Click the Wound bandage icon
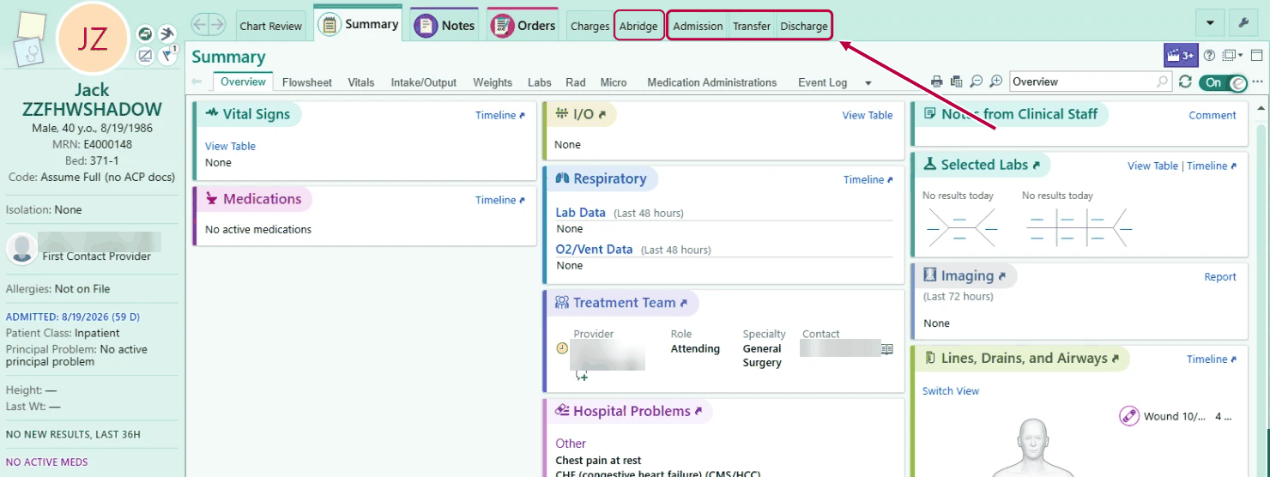The width and height of the screenshot is (1270, 477). click(1129, 416)
